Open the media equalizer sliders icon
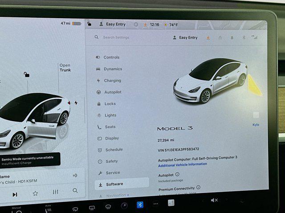Screen dimensions: 285x213 pyautogui.click(x=55, y=192)
